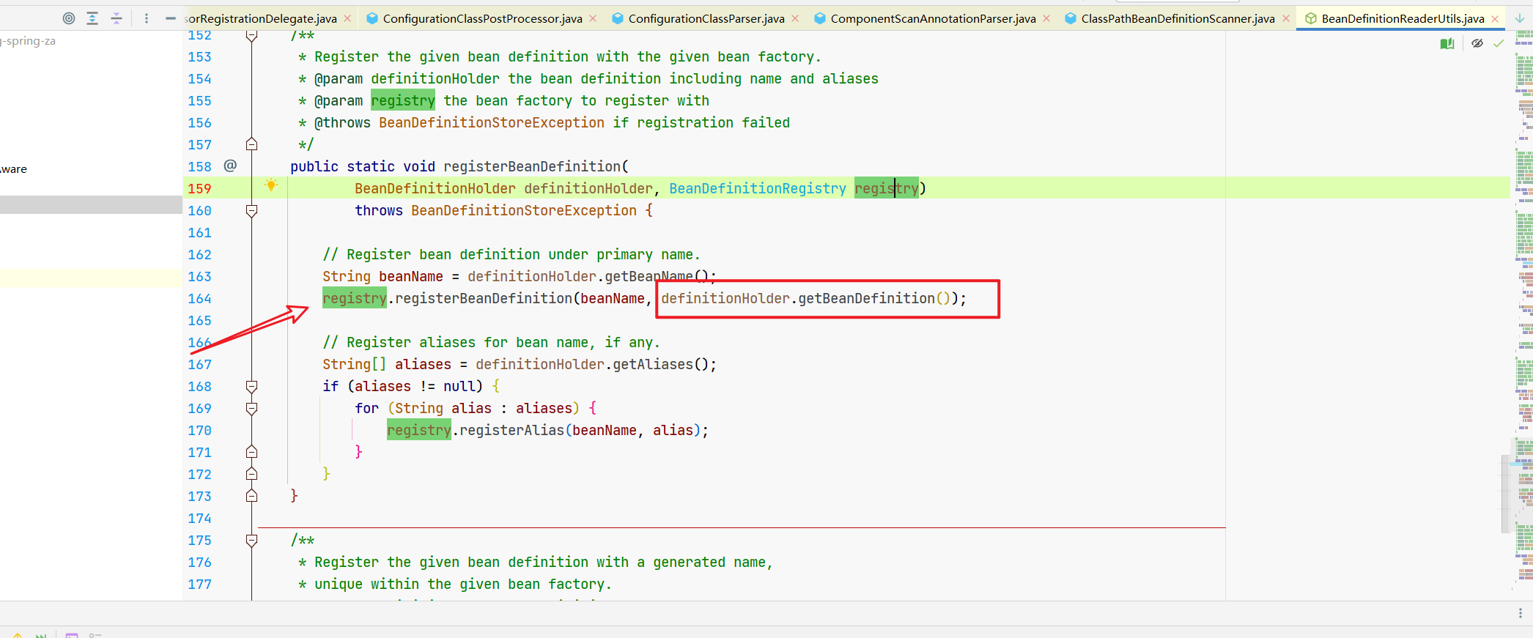
Task: Click BeanDefinitionHolder type on line 159
Action: pyautogui.click(x=435, y=188)
